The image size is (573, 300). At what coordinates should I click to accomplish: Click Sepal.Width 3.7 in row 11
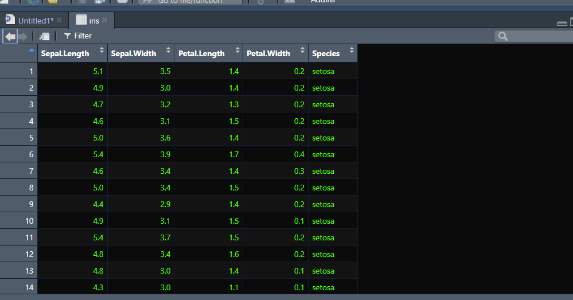(x=165, y=237)
